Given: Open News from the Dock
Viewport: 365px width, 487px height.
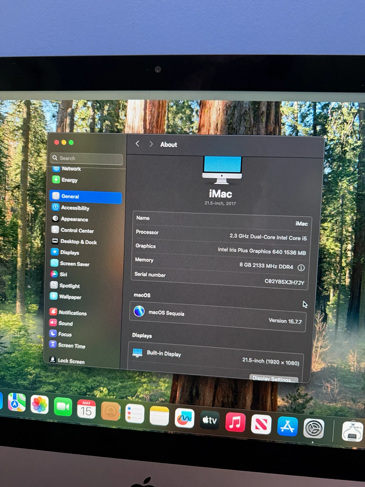Looking at the screenshot, I should (x=261, y=424).
